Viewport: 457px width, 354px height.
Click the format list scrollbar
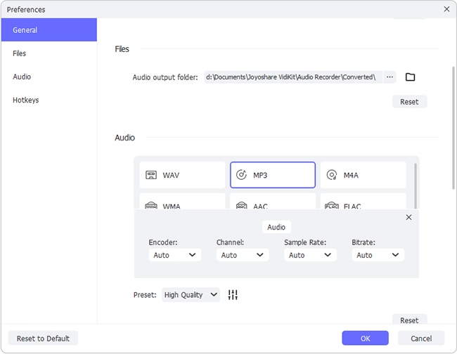pos(416,185)
